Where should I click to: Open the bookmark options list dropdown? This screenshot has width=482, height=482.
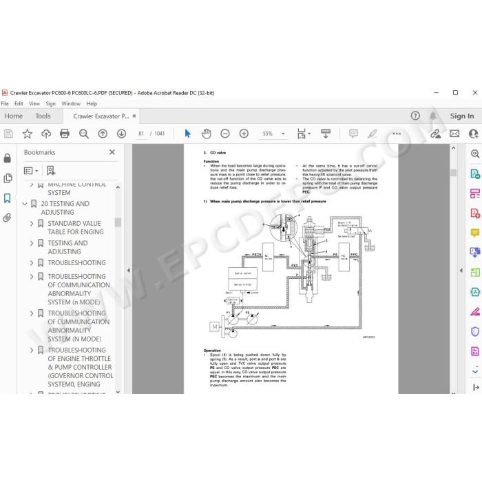[x=31, y=171]
